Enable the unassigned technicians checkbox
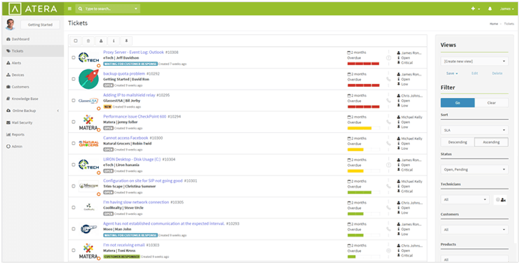520x264 pixels. (x=498, y=200)
